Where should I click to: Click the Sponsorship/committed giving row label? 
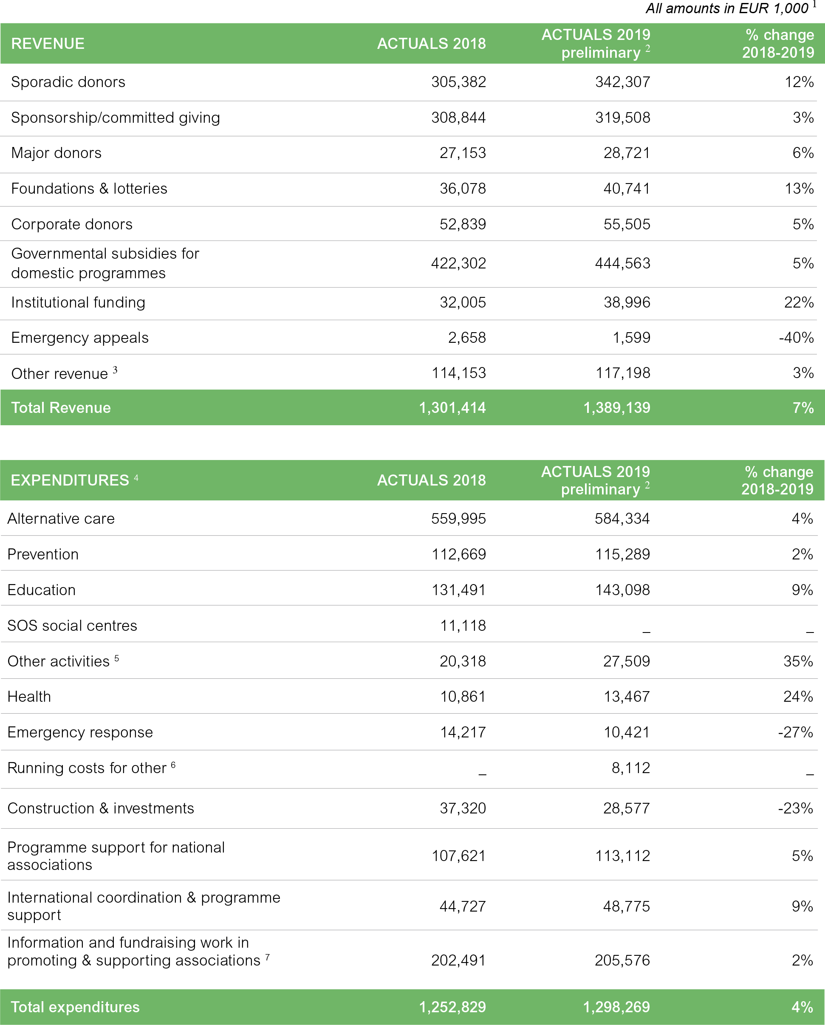(x=116, y=118)
